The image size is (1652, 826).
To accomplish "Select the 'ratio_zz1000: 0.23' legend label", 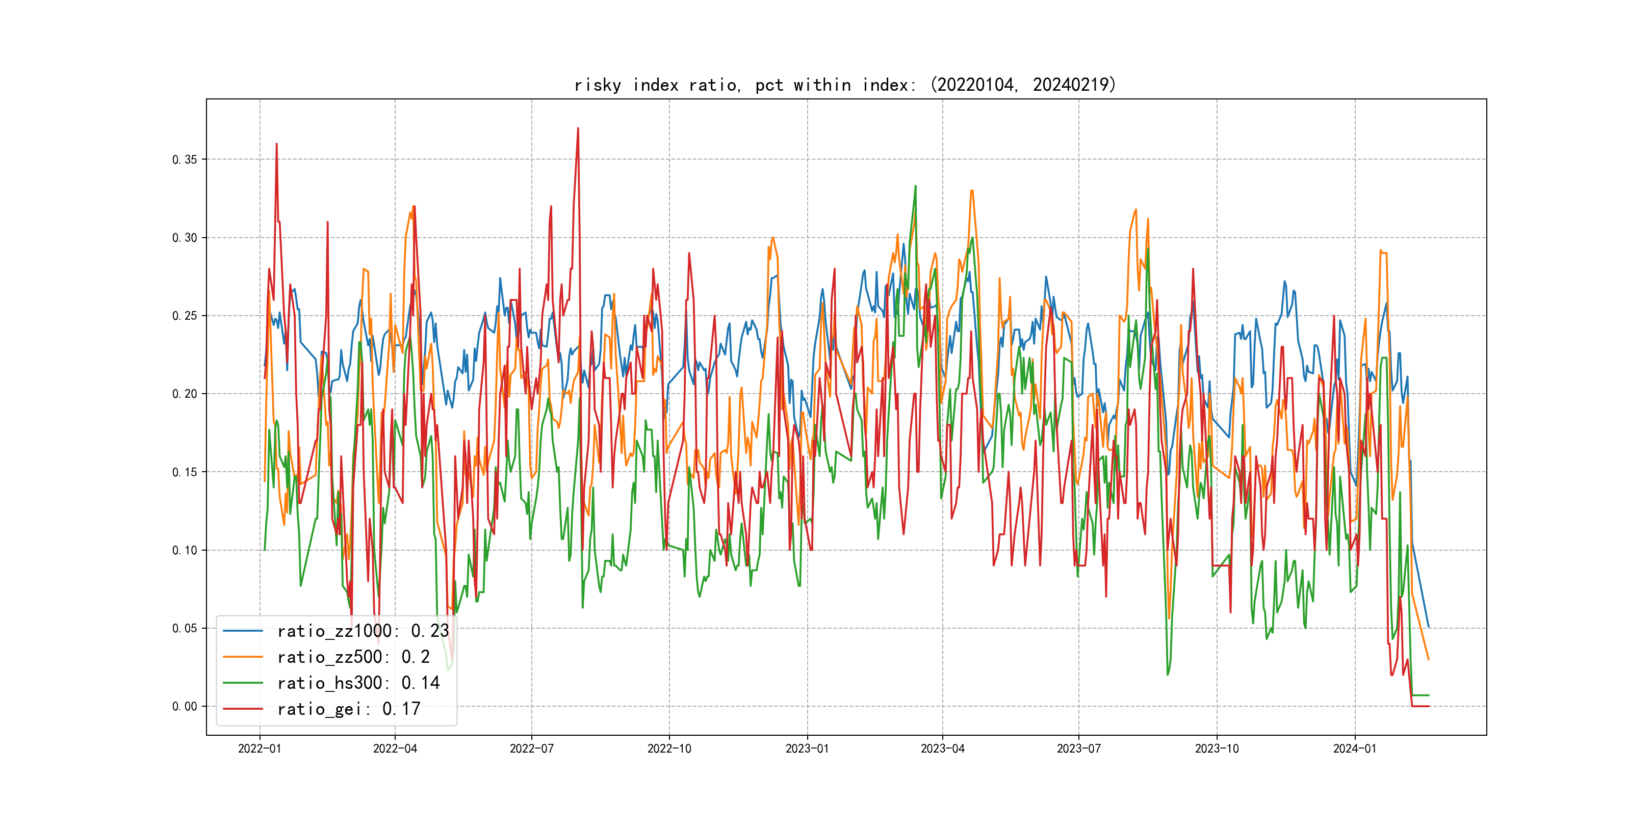I will coord(363,631).
